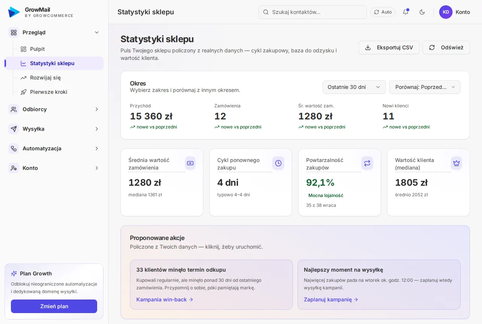Click the 33 klientów minęło termin odkupu heading
482x324 pixels.
coord(181,270)
